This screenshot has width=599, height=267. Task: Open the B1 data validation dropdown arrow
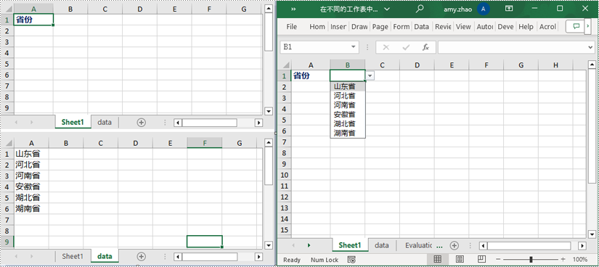click(x=370, y=76)
